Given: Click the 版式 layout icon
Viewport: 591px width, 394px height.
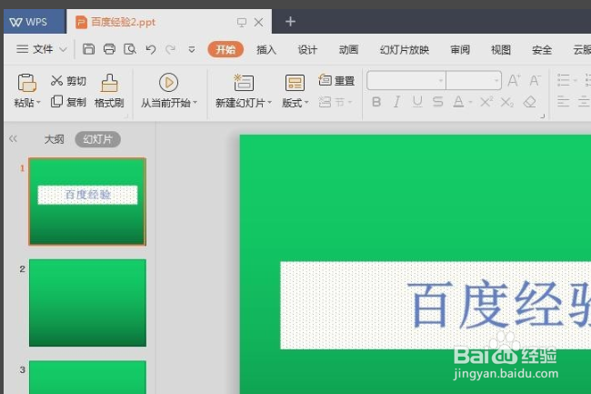Looking at the screenshot, I should 295,83.
